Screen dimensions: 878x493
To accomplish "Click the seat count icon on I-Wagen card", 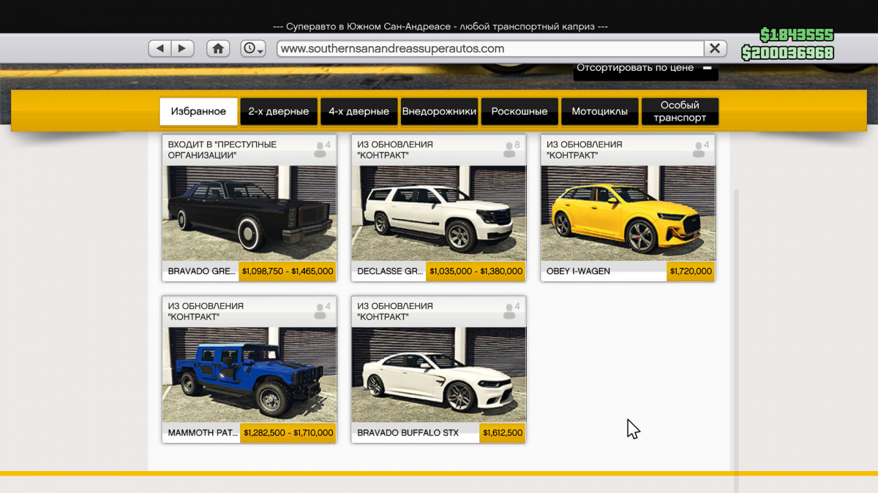I will pyautogui.click(x=701, y=150).
